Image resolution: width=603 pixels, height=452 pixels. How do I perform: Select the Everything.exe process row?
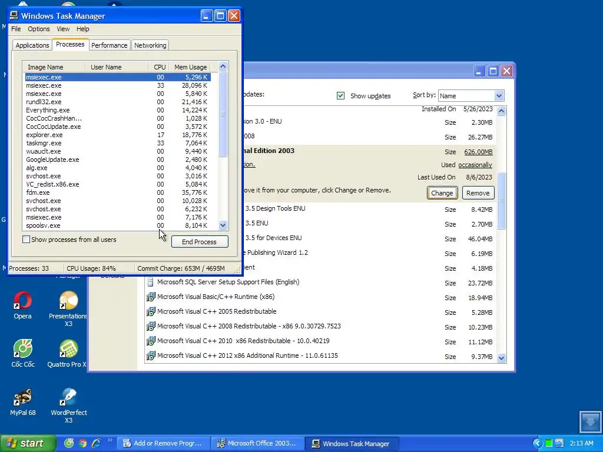118,110
